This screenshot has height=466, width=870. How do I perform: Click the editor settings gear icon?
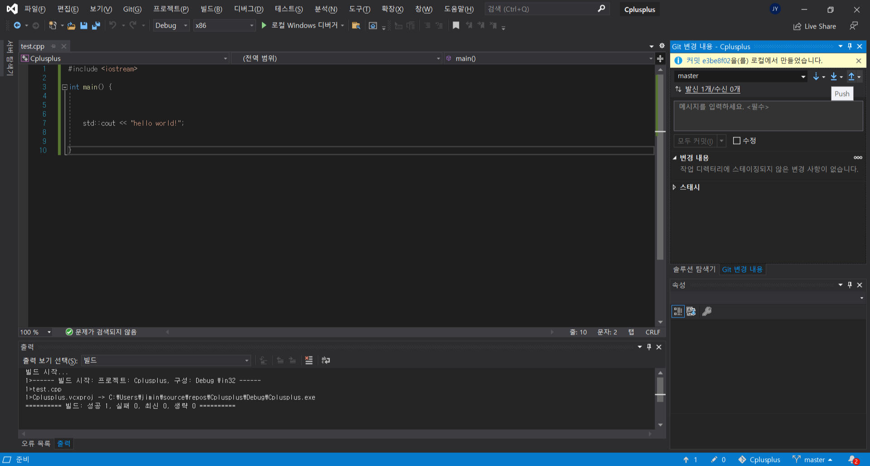pyautogui.click(x=662, y=46)
